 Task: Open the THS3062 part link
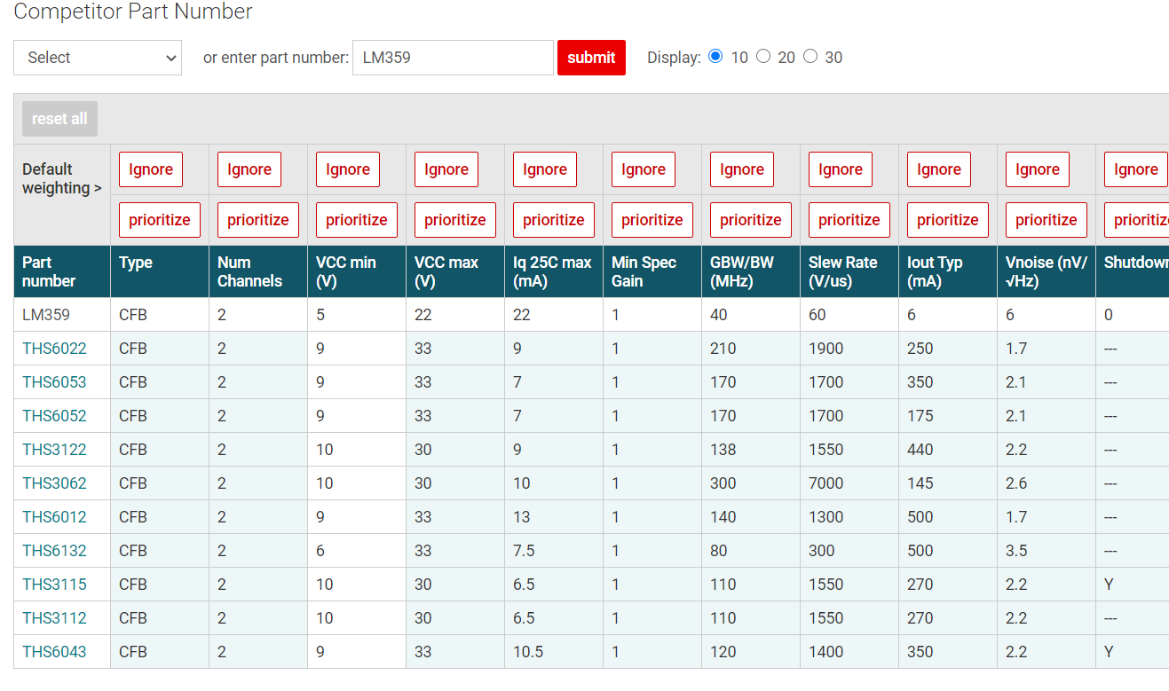click(x=54, y=483)
